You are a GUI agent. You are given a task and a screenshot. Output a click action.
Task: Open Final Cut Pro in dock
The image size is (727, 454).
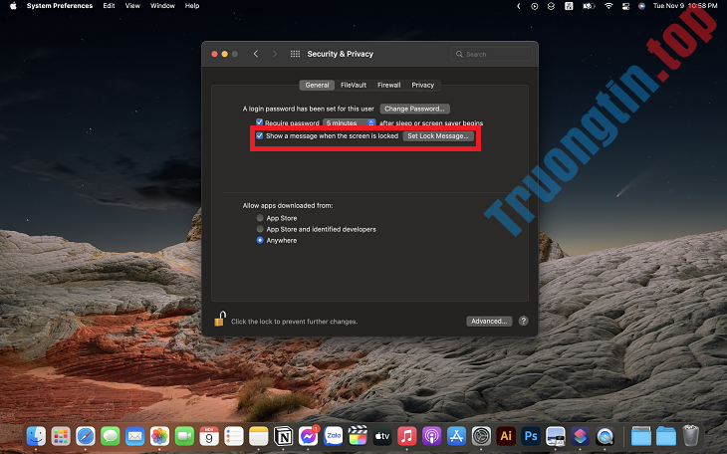pos(358,436)
